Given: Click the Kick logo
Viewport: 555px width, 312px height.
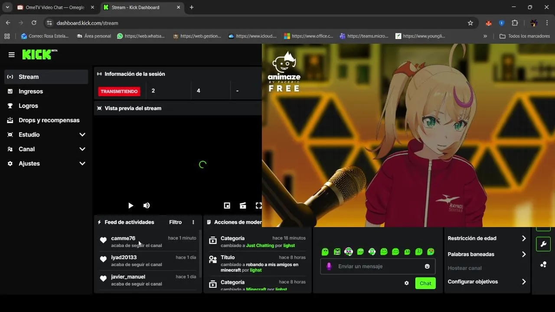Looking at the screenshot, I should click(39, 54).
